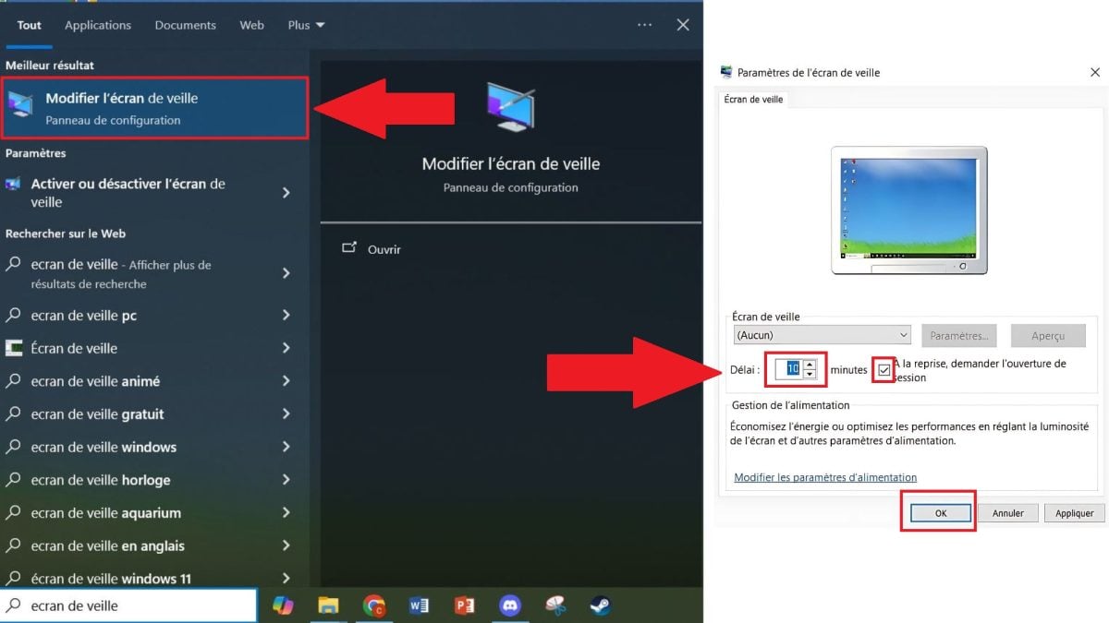Viewport: 1109px width, 623px height.
Task: Expand 'ecran de veille pc' suggestion arrow
Action: 286,316
